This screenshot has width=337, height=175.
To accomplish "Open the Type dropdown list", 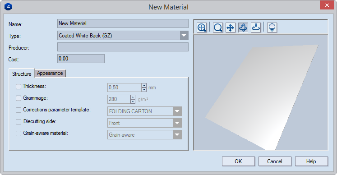I will click(184, 36).
